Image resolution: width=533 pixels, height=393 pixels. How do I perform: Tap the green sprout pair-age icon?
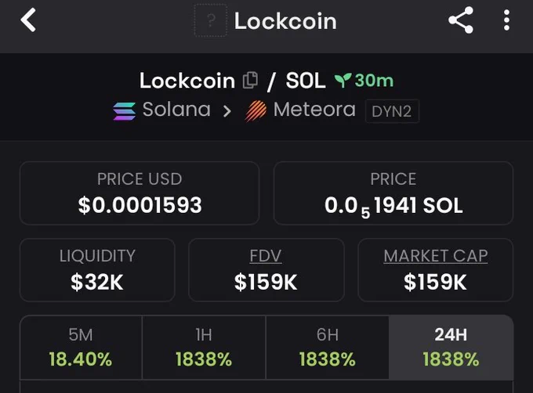[343, 81]
